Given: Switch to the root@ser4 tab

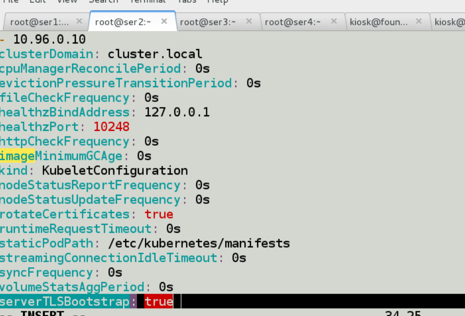Looking at the screenshot, I should 292,22.
